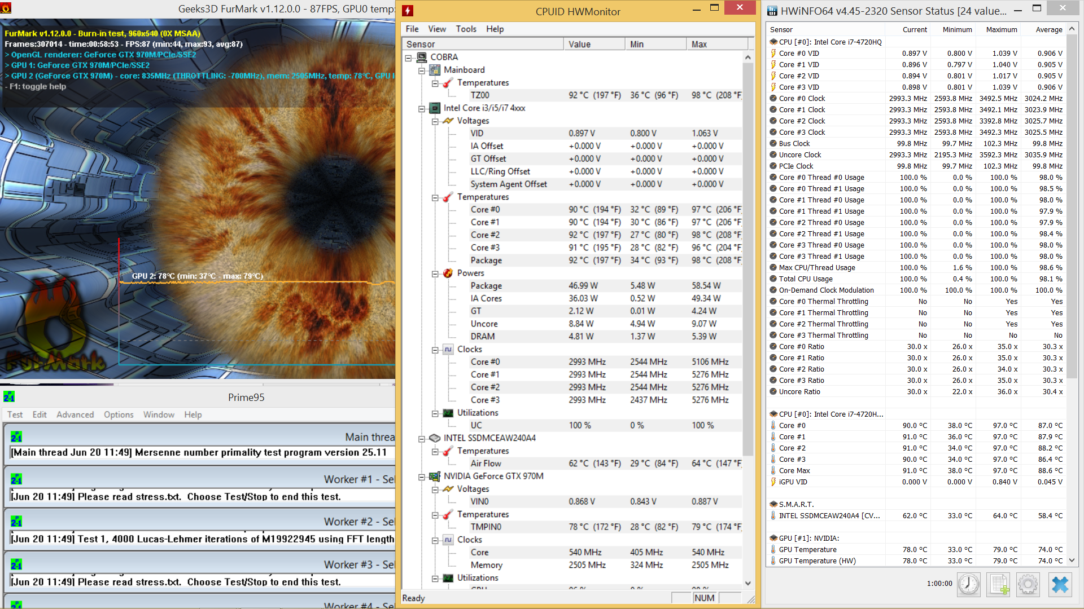Viewport: 1084px width, 609px height.
Task: Collapse the COBRA root node
Action: pyautogui.click(x=408, y=58)
